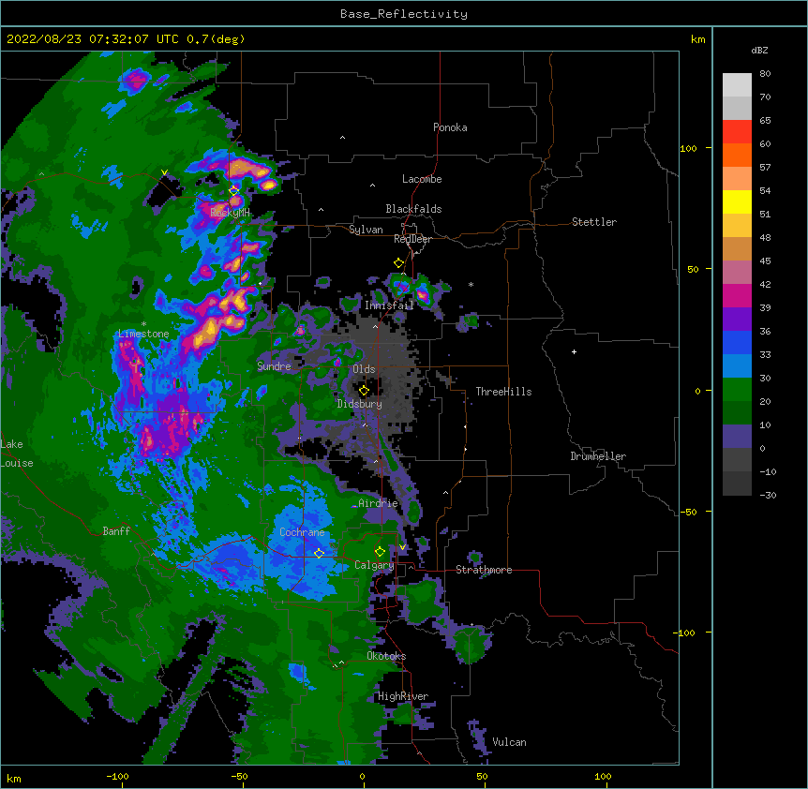Screen dimensions: 808x789
Task: Click the 2022/08/23 07:32:07 UTC timestamp
Action: [93, 39]
